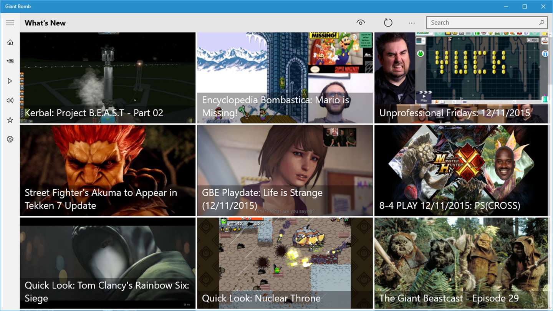Open Encyclopedia Bombastica: Mario is Missing tile
Image resolution: width=553 pixels, height=311 pixels.
285,78
